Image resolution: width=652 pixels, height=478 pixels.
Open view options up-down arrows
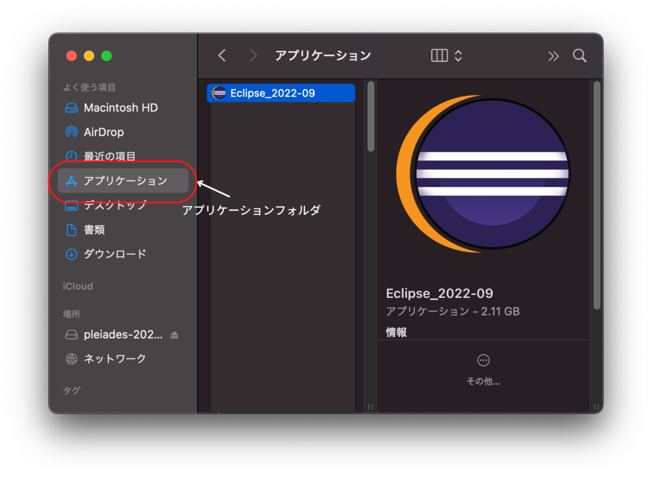pyautogui.click(x=458, y=55)
